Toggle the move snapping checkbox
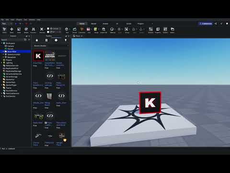The height and width of the screenshot is (173, 230). 48,29
